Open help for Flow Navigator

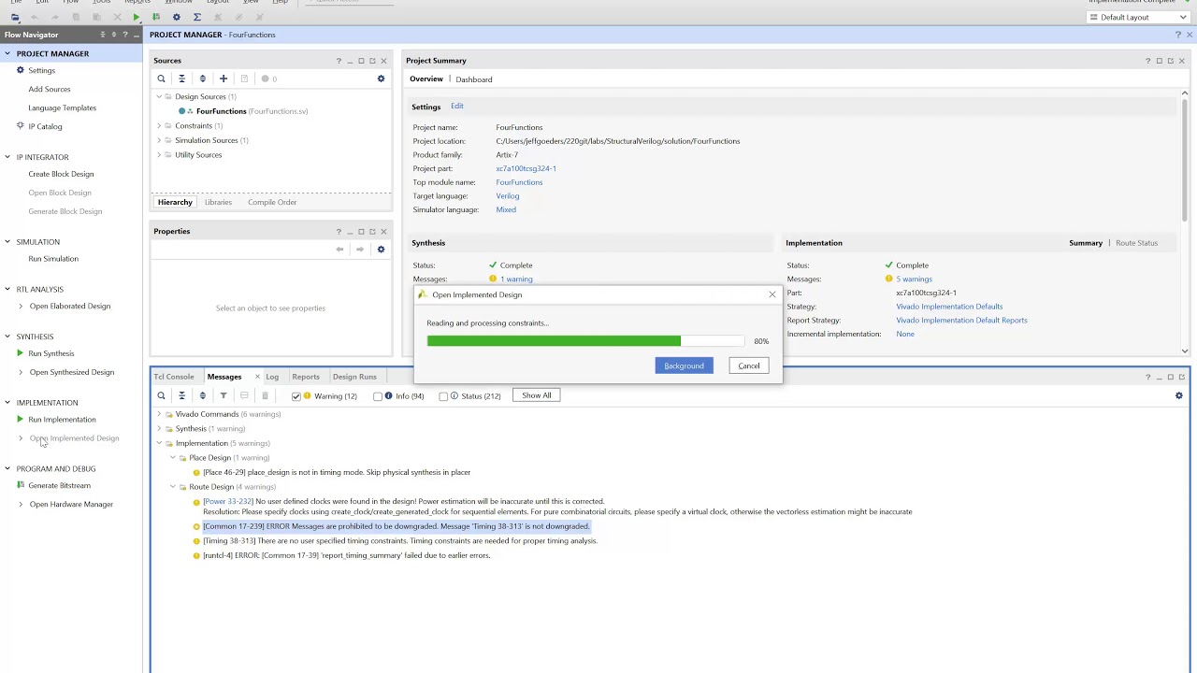125,35
